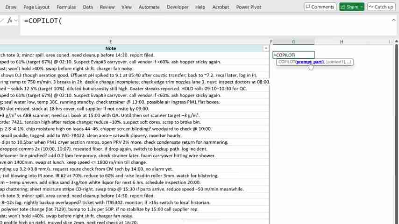Switch to the Developer tab

[x=178, y=7]
